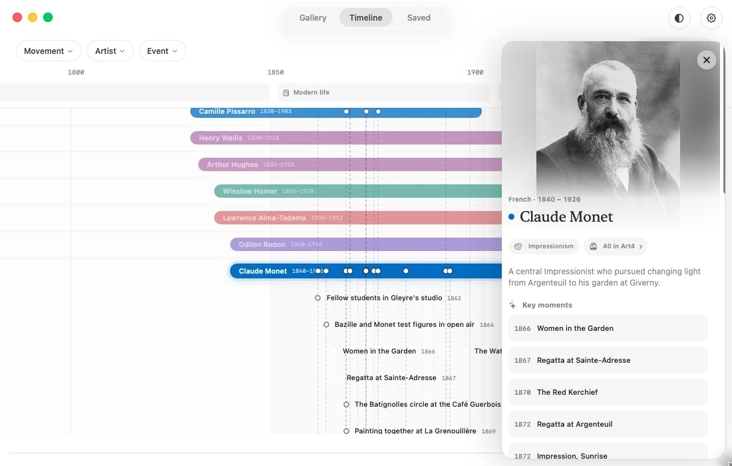The image size is (732, 466).
Task: Click the blue color dot beside Claude Monet name
Action: pyautogui.click(x=512, y=216)
